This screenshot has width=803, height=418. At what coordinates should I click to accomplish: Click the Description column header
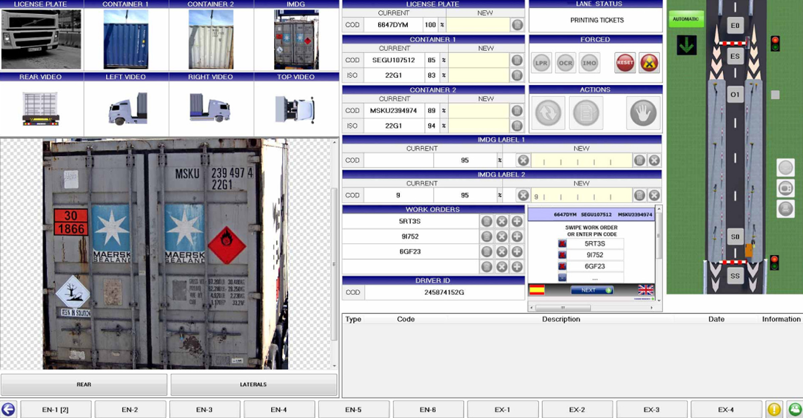561,319
